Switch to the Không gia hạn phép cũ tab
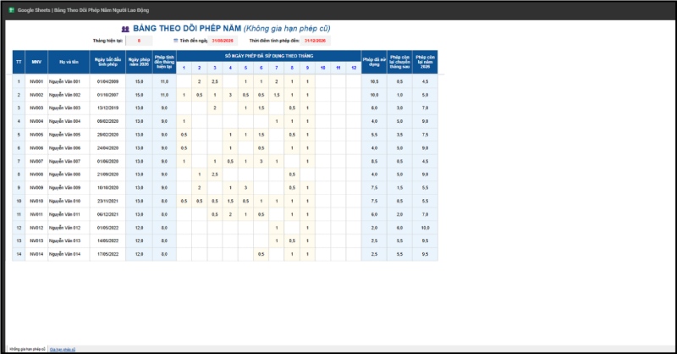 (26, 349)
